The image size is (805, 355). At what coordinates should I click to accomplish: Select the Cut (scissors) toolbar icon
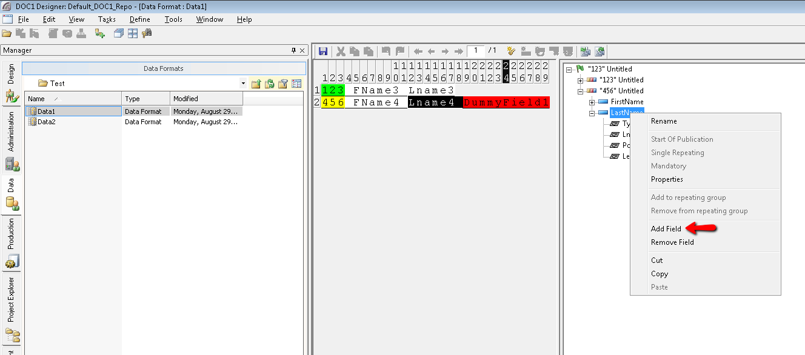(x=340, y=51)
